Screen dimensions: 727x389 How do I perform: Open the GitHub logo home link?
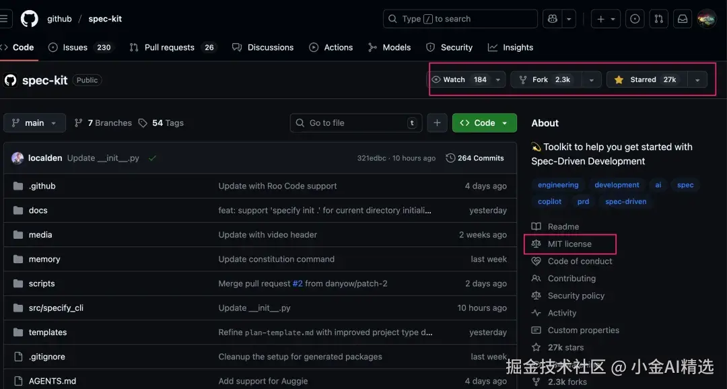[x=29, y=19]
